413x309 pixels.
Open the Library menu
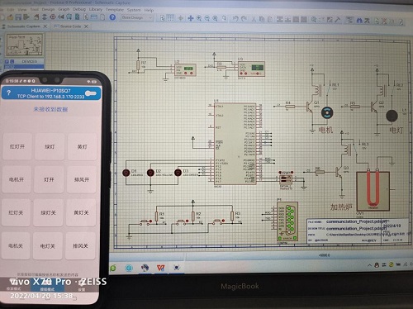[x=96, y=9]
